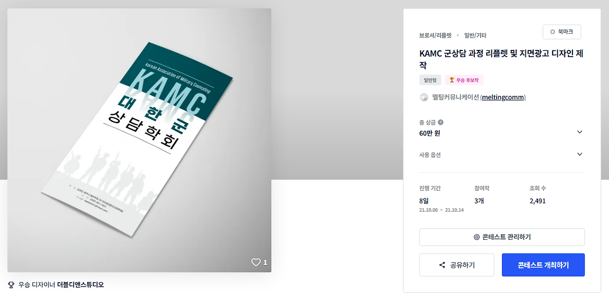Image resolution: width=609 pixels, height=295 pixels.
Task: Click the 콘테스트 개최하기 button
Action: click(543, 265)
